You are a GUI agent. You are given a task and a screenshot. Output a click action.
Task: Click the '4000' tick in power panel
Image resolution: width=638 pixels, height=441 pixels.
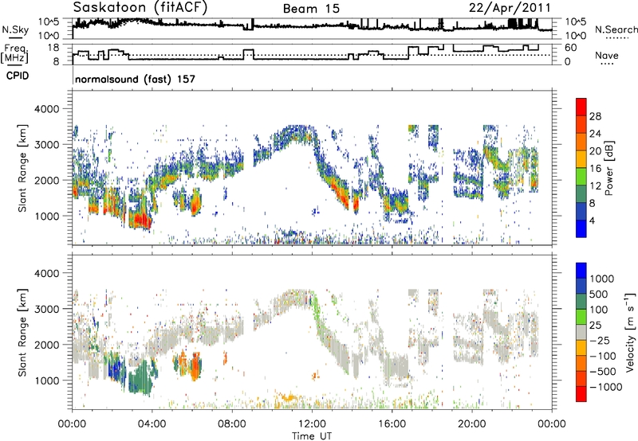[x=46, y=109]
